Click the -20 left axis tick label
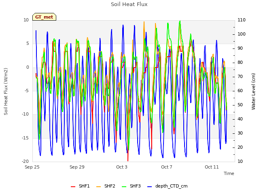The height and width of the screenshot is (194, 259). point(25,162)
